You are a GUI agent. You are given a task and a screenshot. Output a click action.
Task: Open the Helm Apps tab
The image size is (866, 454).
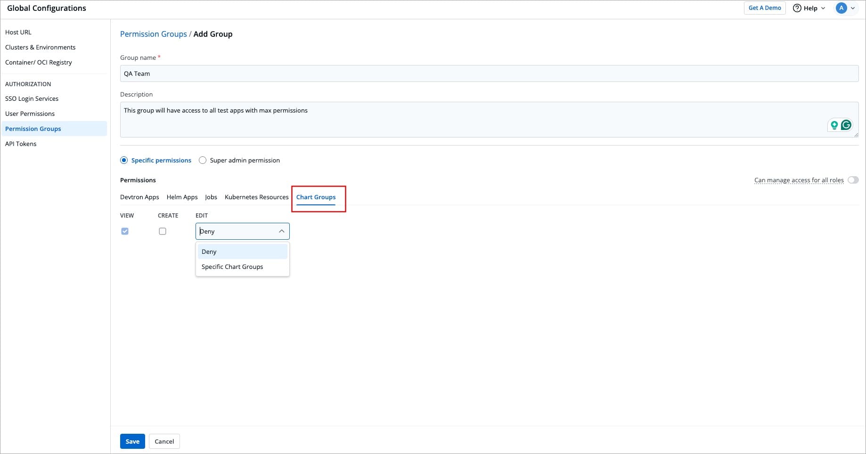click(x=182, y=197)
